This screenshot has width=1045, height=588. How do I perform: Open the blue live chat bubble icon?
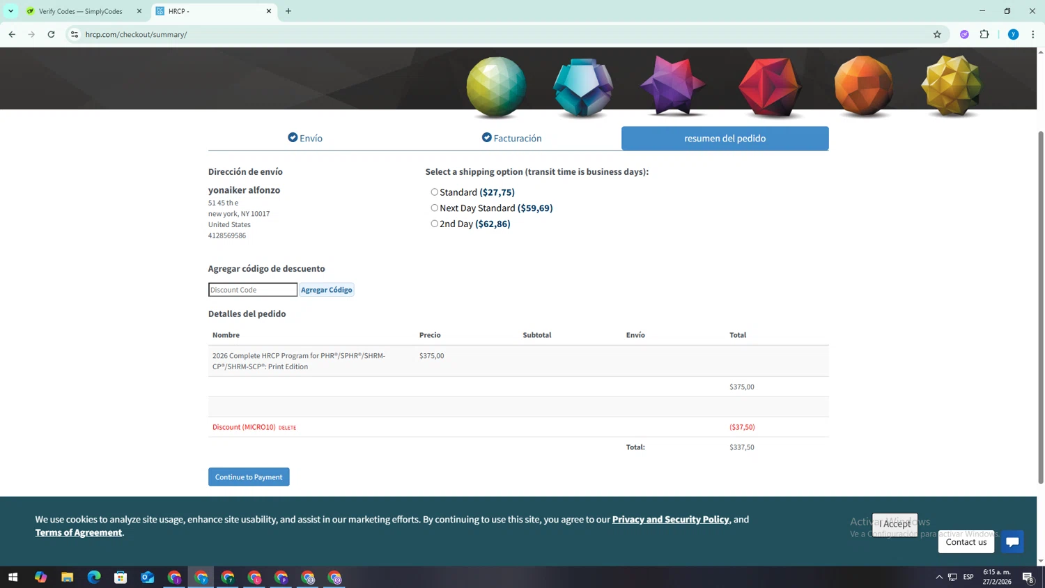(x=1012, y=542)
